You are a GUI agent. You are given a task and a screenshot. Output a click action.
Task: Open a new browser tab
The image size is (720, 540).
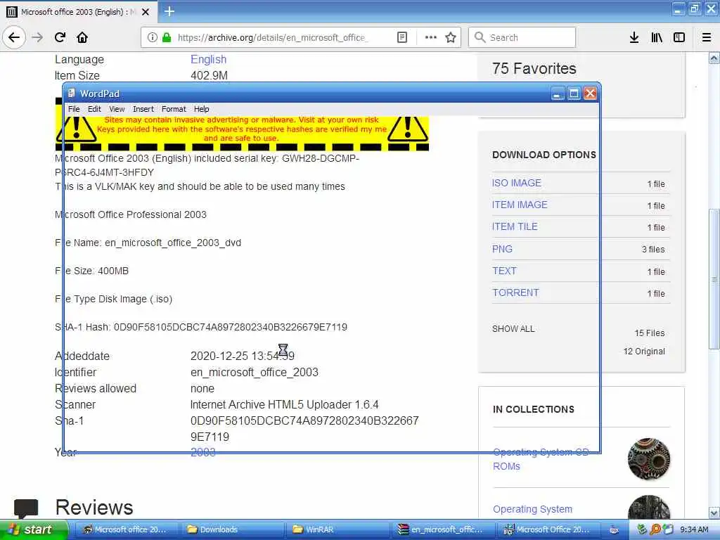pos(169,11)
